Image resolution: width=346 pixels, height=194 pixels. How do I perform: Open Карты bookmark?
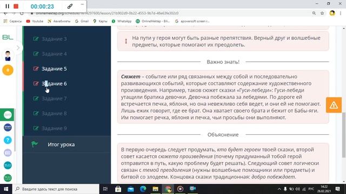(100, 22)
